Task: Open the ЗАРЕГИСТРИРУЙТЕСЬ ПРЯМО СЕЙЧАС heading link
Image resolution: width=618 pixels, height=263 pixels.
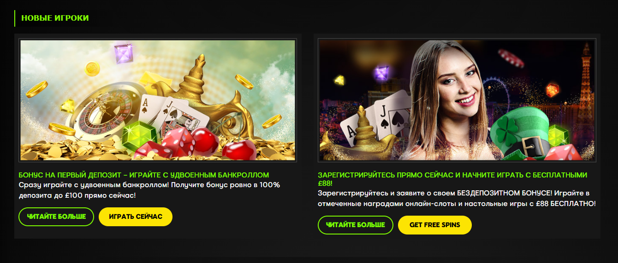Action: coord(452,179)
